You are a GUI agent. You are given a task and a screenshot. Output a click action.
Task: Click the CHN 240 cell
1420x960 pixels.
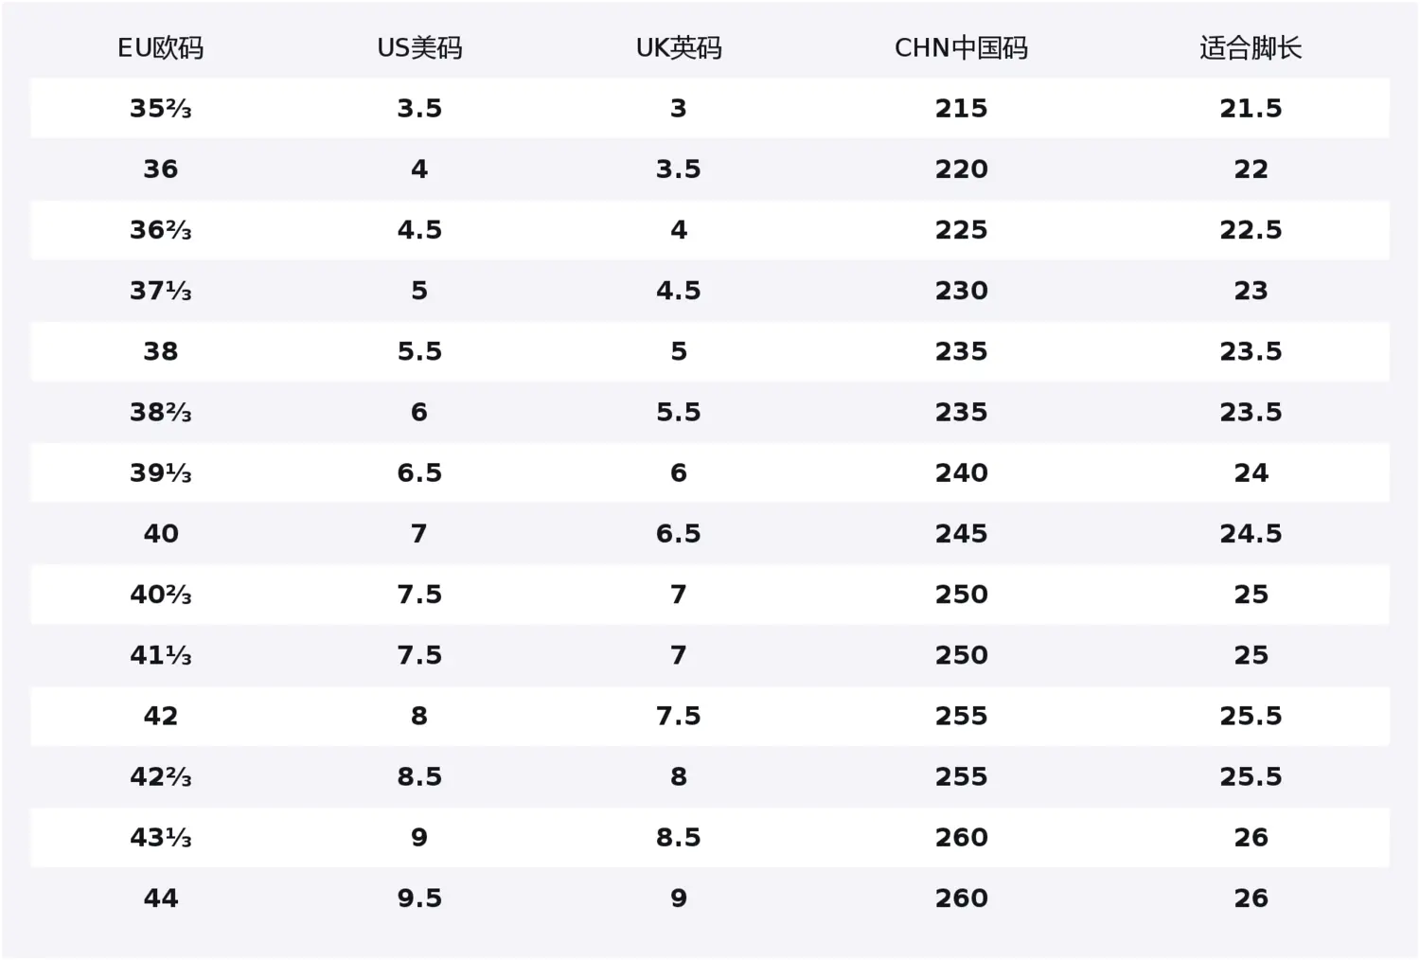coord(961,472)
